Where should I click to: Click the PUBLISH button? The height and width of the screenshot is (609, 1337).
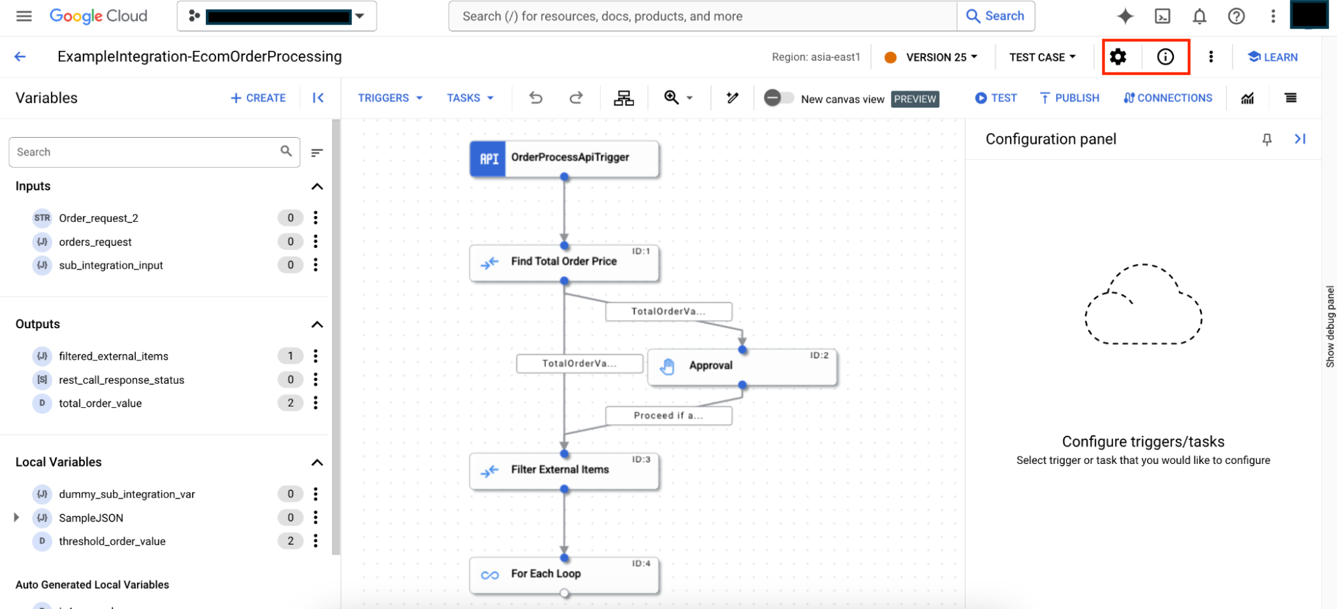pyautogui.click(x=1069, y=98)
